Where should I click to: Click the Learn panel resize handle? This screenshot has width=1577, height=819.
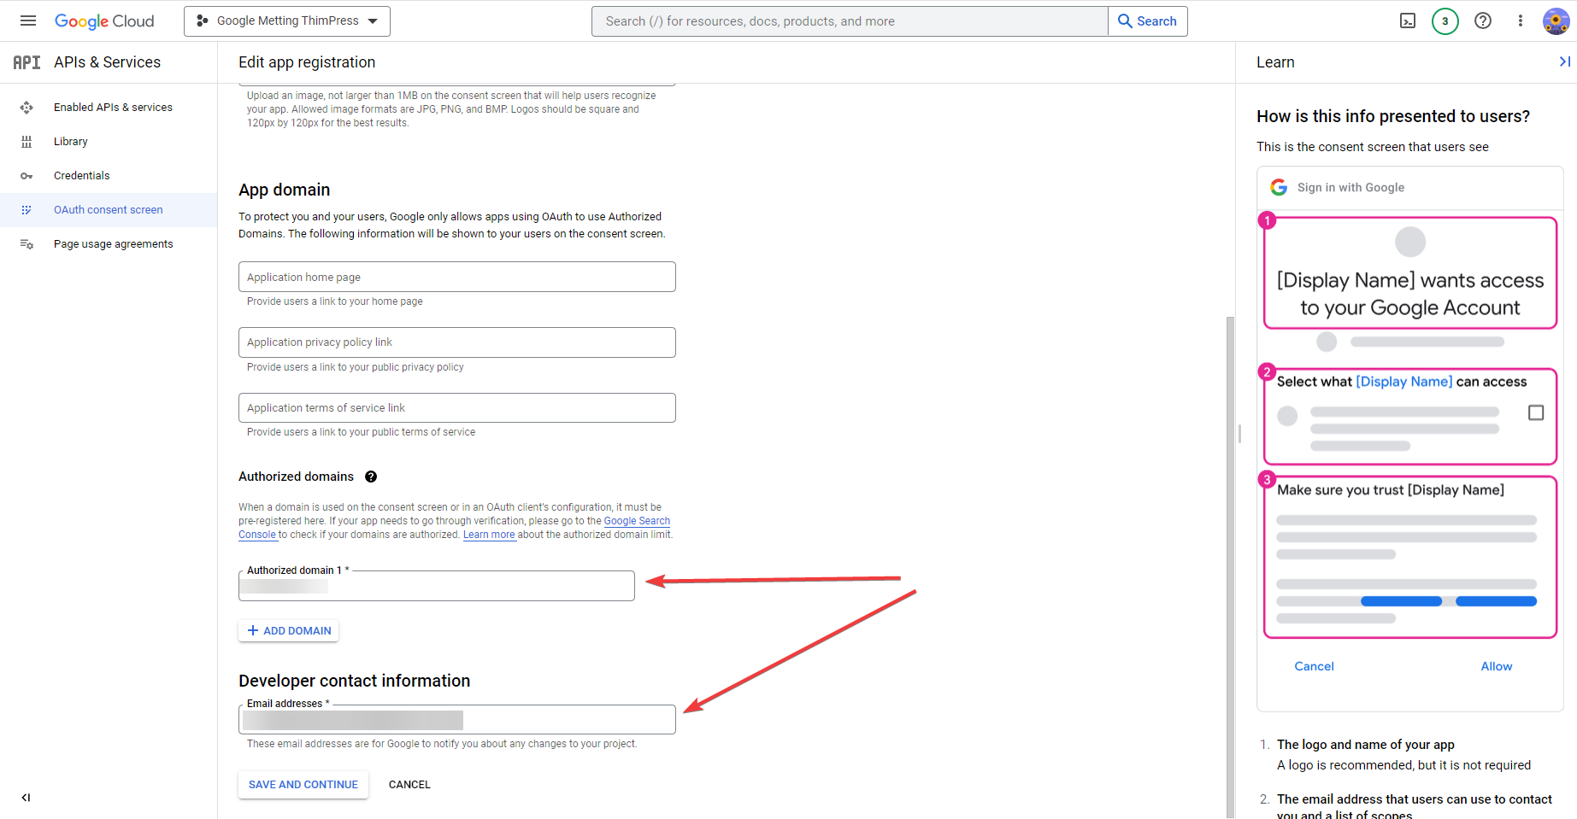(x=1239, y=434)
